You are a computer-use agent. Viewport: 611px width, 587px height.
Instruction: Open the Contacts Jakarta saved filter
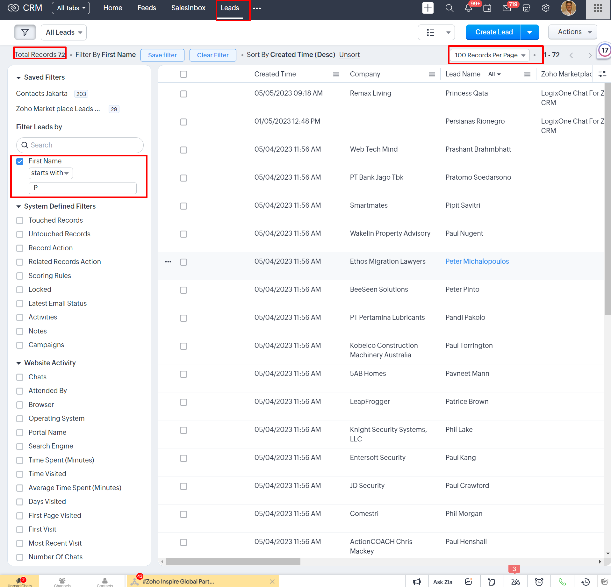click(42, 94)
